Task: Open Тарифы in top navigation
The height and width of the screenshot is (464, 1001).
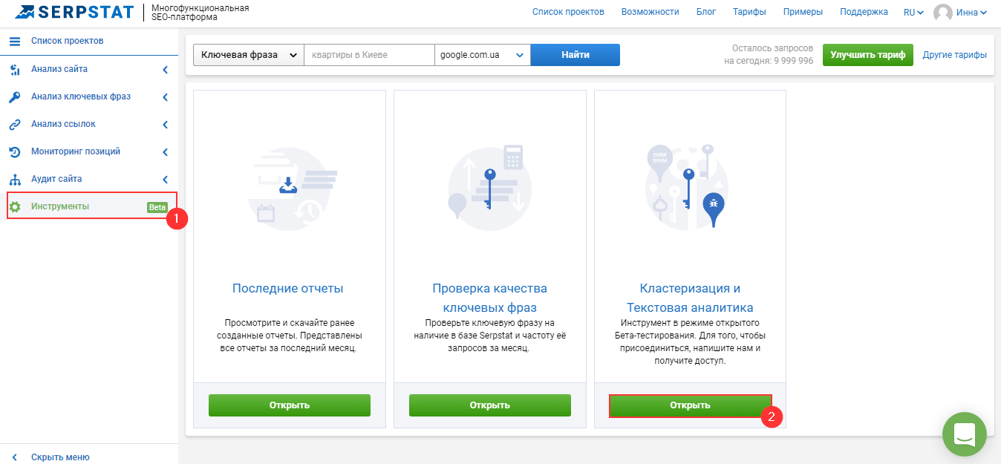Action: click(x=749, y=12)
